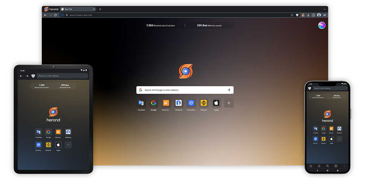Viewport: 370px width, 180px height.
Task: Click the colorful orb on desktop new tab
Action: pos(322,25)
